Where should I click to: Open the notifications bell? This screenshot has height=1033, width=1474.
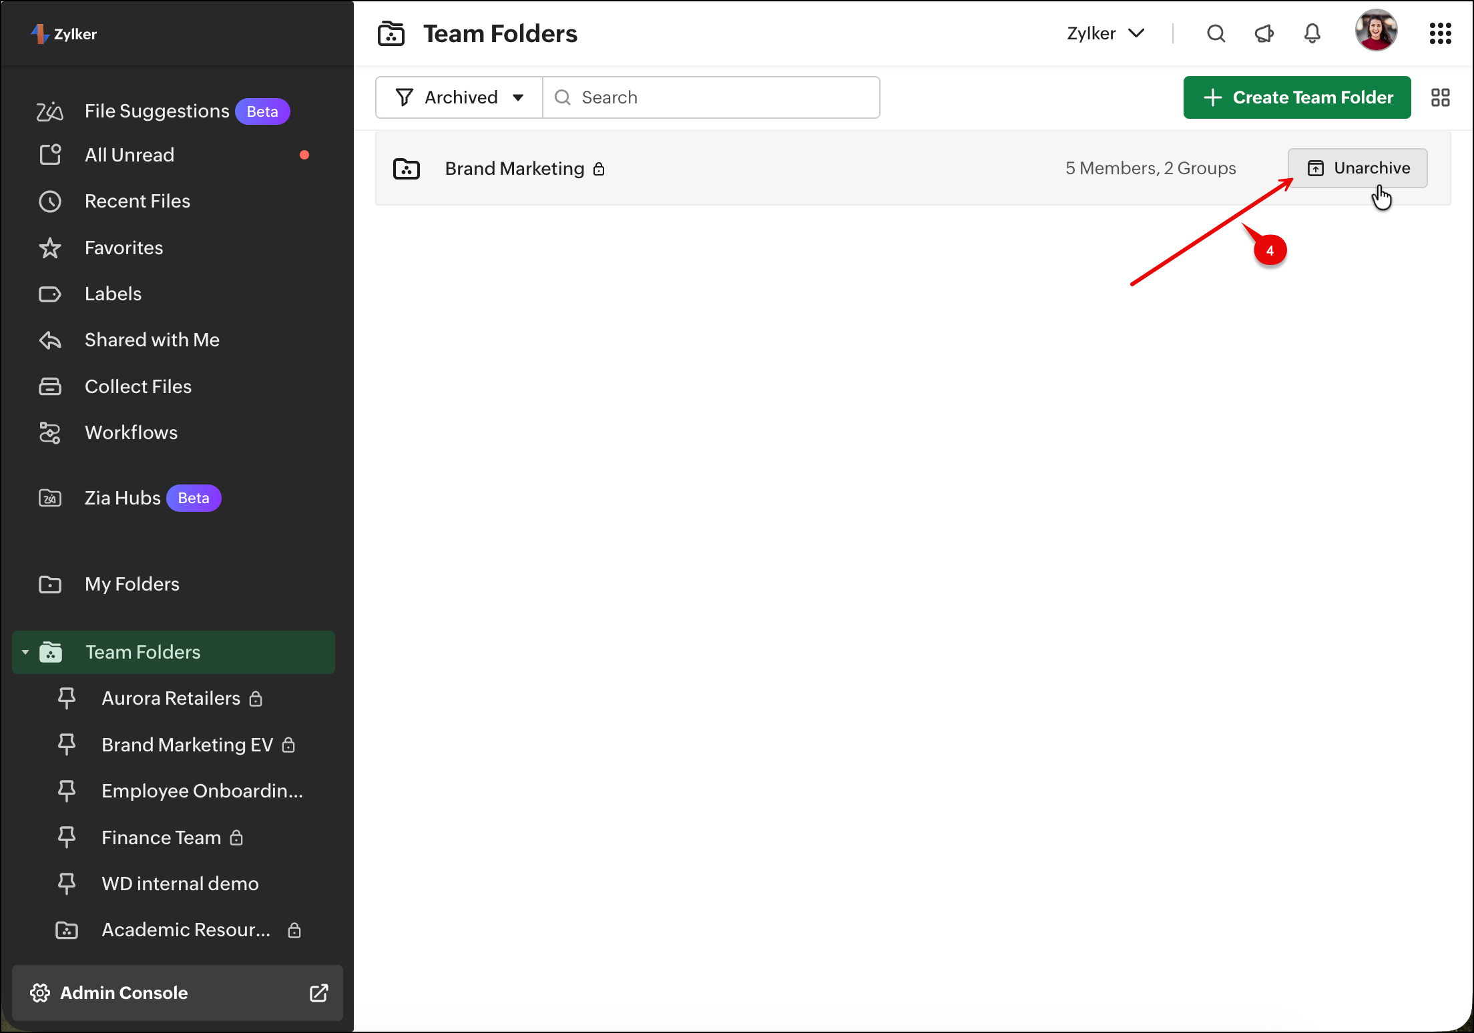(x=1312, y=33)
